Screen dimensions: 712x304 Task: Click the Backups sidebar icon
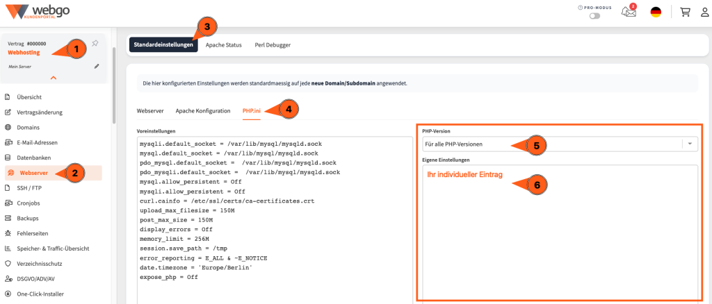click(8, 218)
